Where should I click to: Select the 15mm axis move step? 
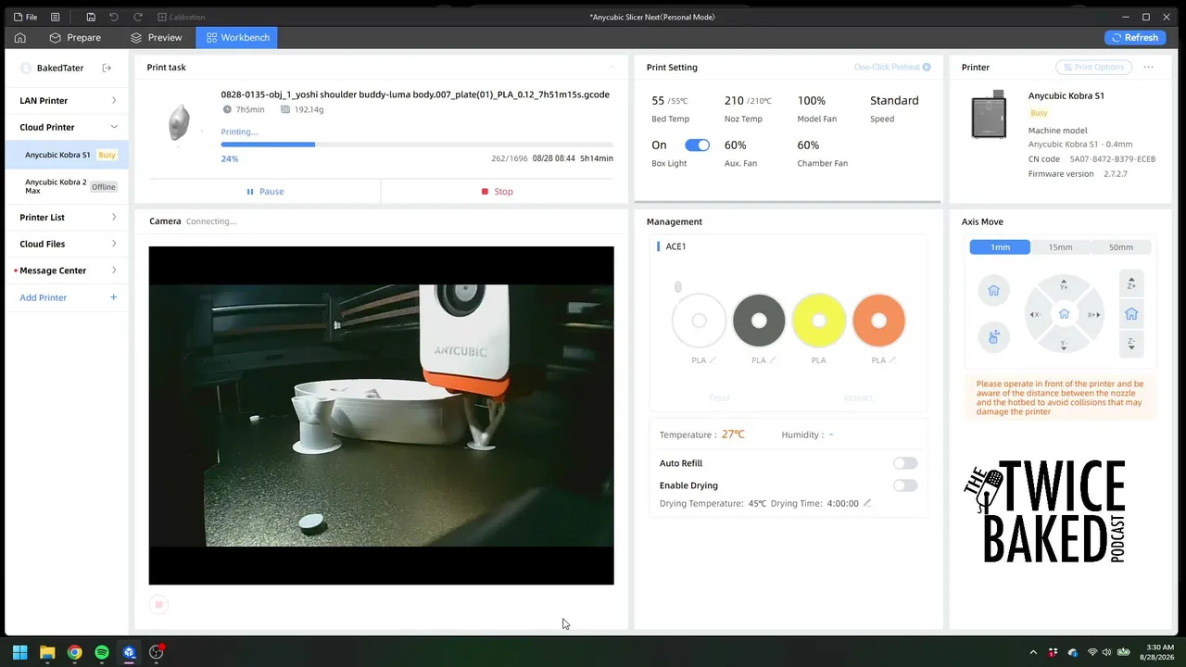1060,247
